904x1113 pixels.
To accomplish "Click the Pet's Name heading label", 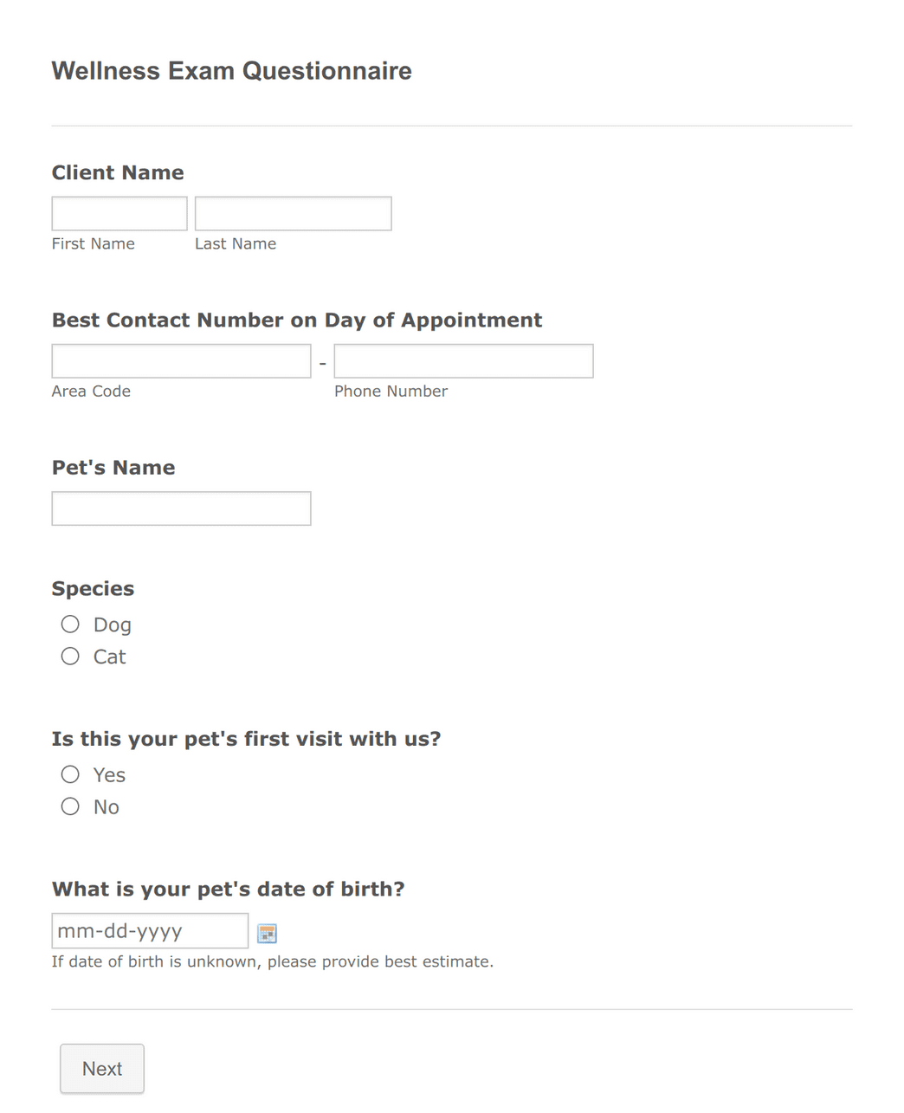I will (x=113, y=468).
